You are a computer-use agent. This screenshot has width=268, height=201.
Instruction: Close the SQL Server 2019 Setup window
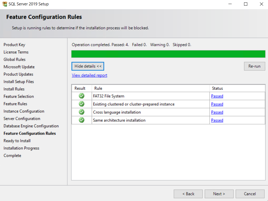pyautogui.click(x=261, y=4)
